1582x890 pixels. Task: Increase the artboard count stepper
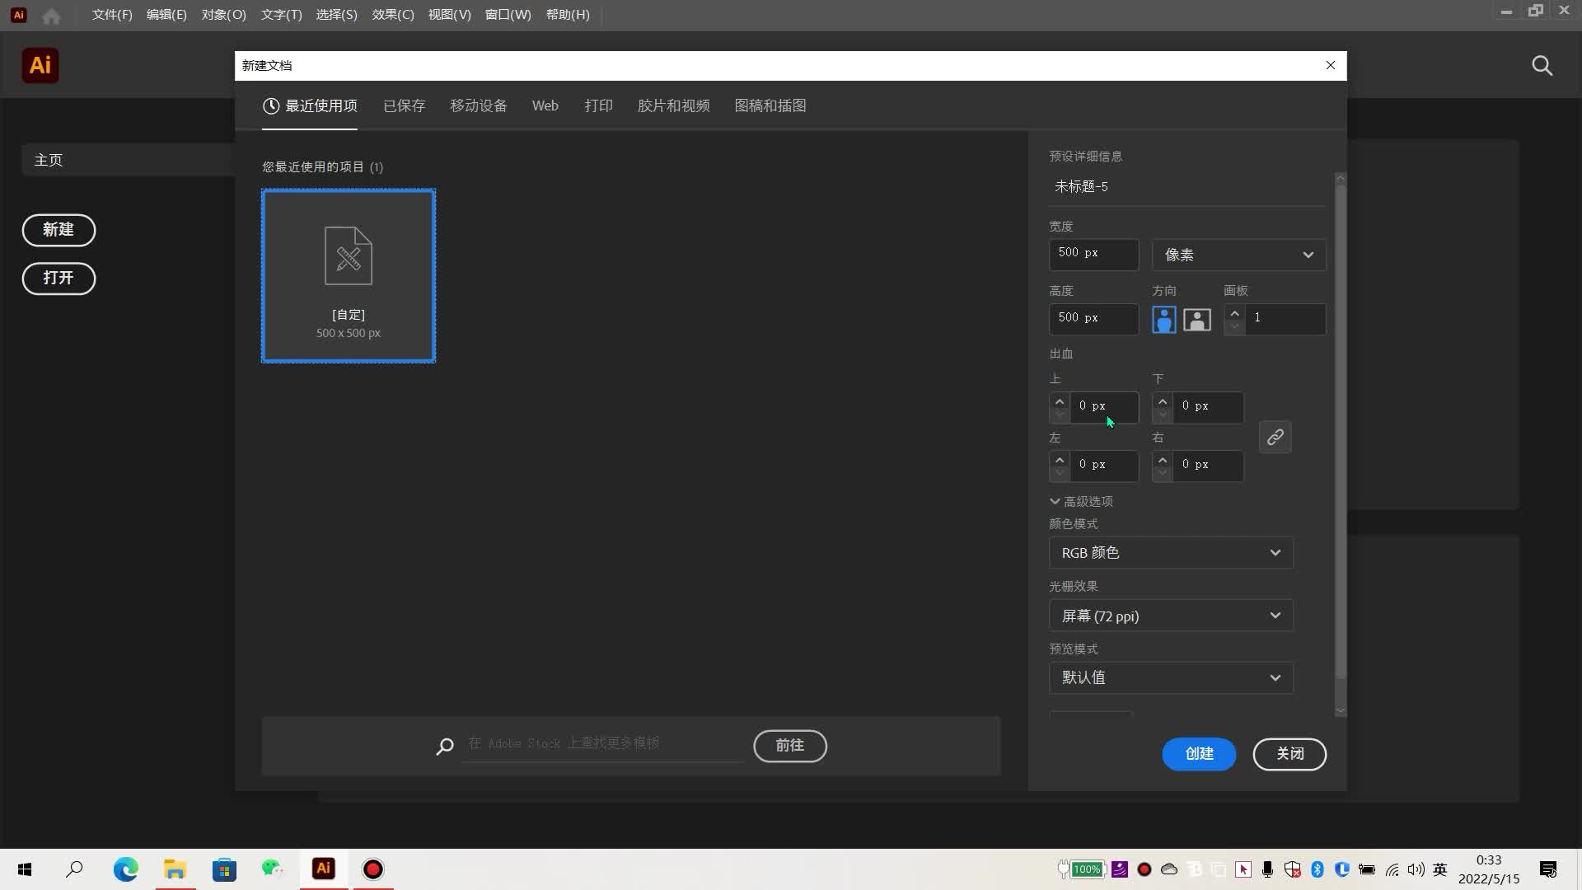tap(1234, 313)
